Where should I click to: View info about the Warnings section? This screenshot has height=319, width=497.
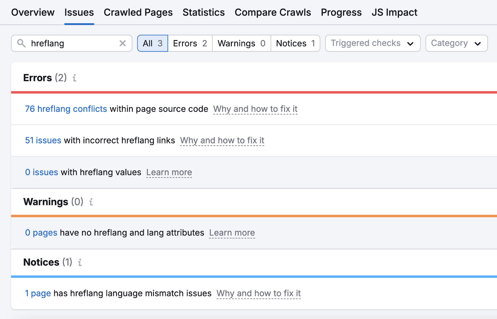click(91, 202)
